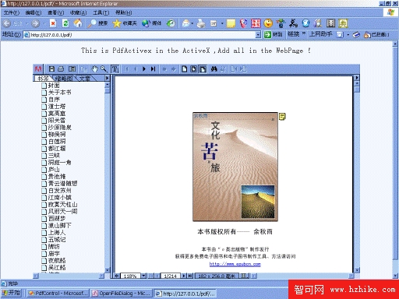Click the Actual Size page icon
This screenshot has height=299, width=399.
pyautogui.click(x=185, y=69)
